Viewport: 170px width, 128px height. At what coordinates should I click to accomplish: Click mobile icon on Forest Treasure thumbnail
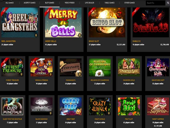coord(21,74)
